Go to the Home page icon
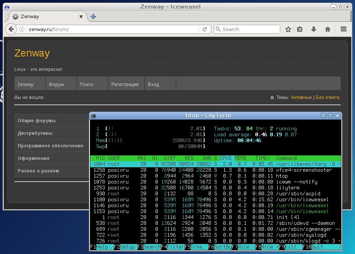 point(328,29)
